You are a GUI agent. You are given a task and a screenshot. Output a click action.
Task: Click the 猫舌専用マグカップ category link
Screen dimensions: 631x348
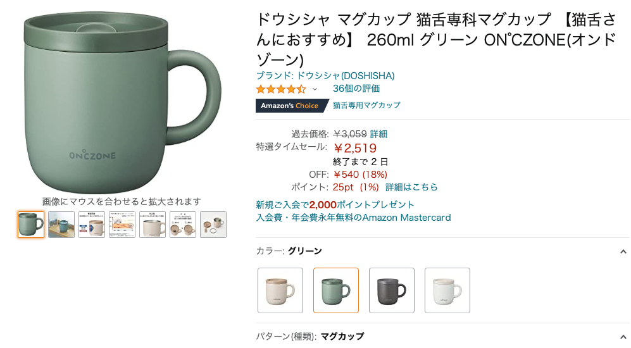(366, 106)
